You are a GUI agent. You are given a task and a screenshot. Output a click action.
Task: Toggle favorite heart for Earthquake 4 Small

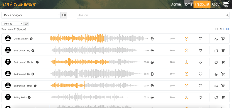pyautogui.click(x=200, y=86)
